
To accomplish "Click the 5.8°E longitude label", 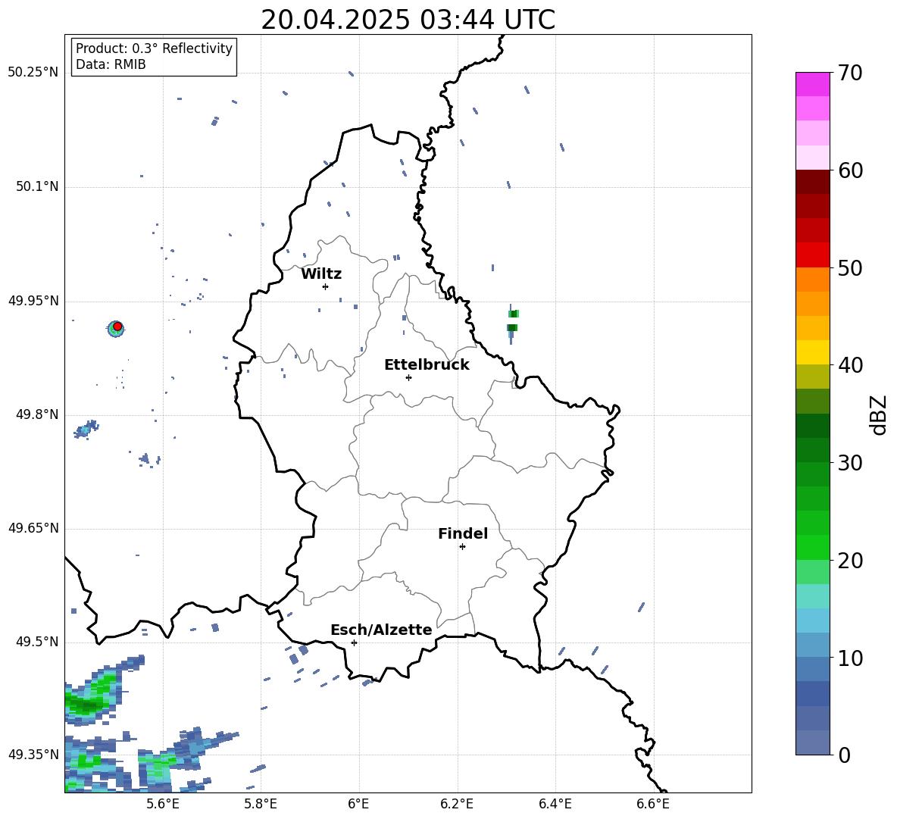I will tap(261, 804).
